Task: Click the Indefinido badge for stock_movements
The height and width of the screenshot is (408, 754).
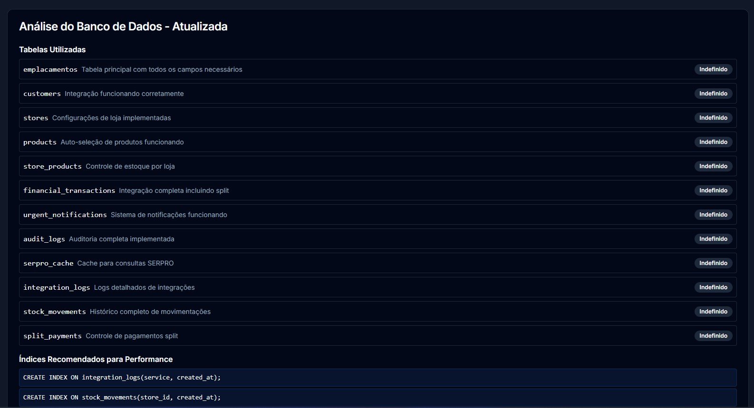Action: click(713, 312)
